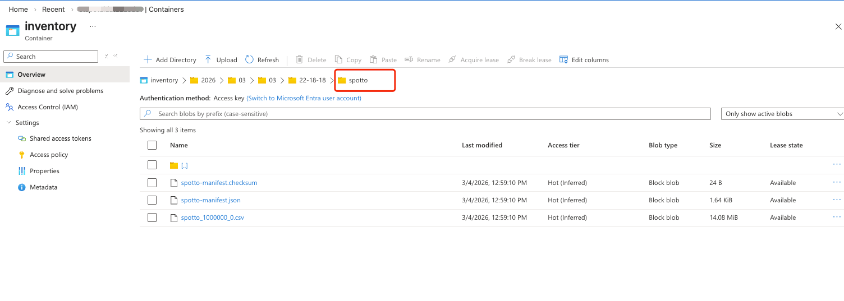
Task: Click the Acquire lease icon
Action: 452,59
